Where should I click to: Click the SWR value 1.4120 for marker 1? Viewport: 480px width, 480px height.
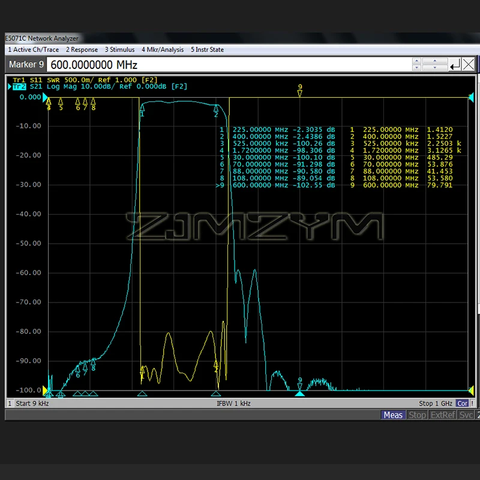click(440, 130)
